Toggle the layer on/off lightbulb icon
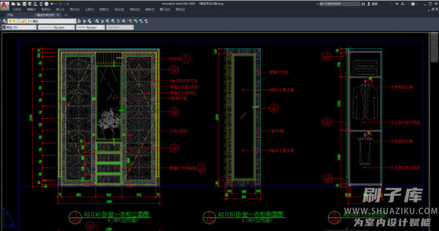The width and height of the screenshot is (439, 231). coord(11,20)
